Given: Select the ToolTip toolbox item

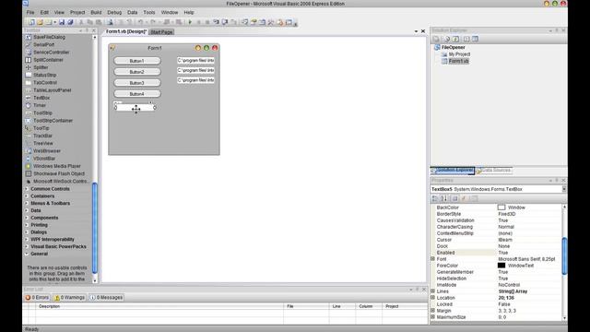Looking at the screenshot, I should pos(41,128).
